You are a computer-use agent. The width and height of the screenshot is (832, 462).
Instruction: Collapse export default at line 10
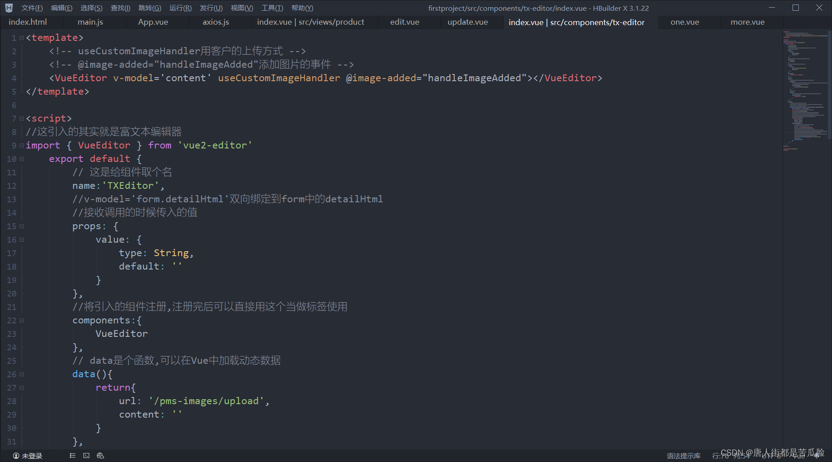pos(22,159)
